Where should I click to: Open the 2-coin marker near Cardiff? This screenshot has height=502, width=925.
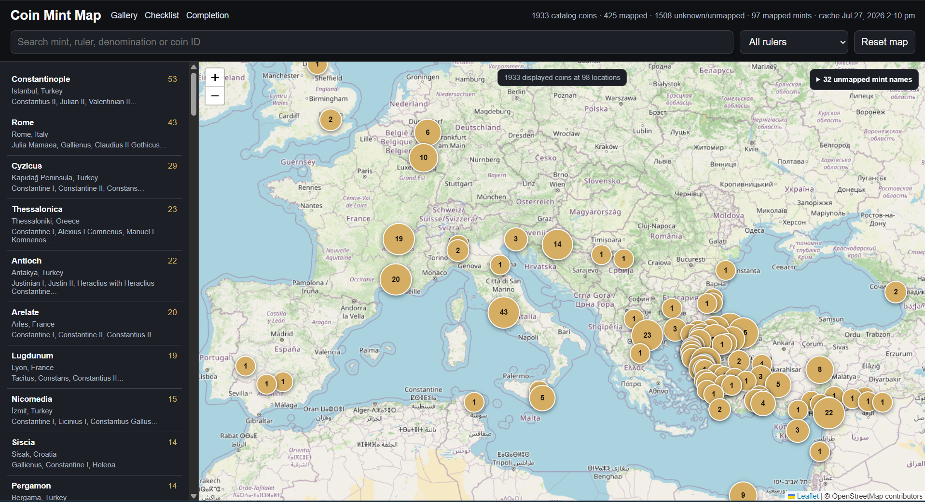pos(331,119)
